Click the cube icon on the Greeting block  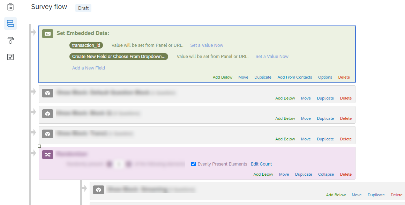tap(98, 190)
